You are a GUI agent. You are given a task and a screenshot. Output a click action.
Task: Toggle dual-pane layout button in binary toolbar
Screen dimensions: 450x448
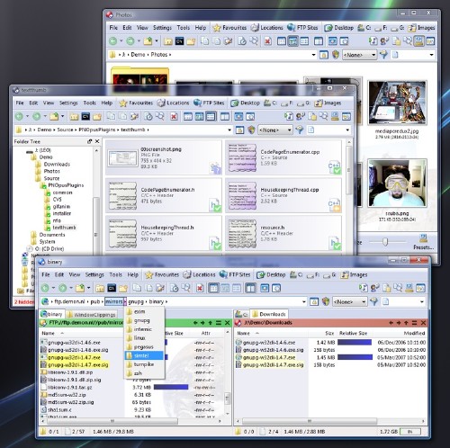pyautogui.click(x=250, y=288)
